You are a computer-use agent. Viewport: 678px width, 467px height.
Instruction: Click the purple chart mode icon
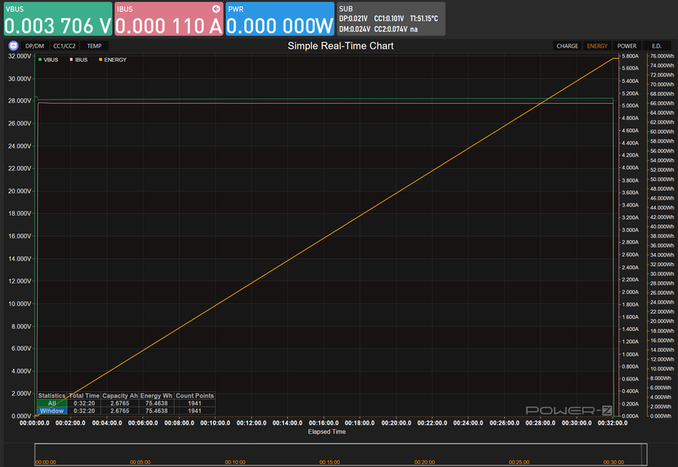pyautogui.click(x=13, y=46)
